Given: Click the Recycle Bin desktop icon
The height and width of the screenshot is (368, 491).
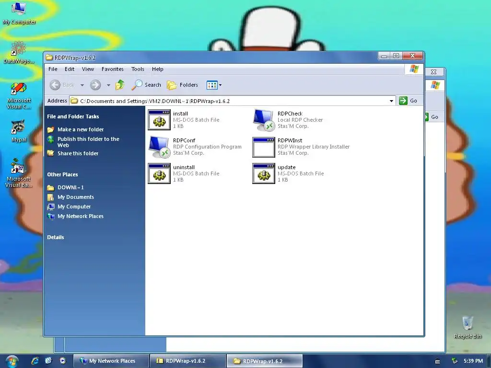Looking at the screenshot, I should coord(468,327).
